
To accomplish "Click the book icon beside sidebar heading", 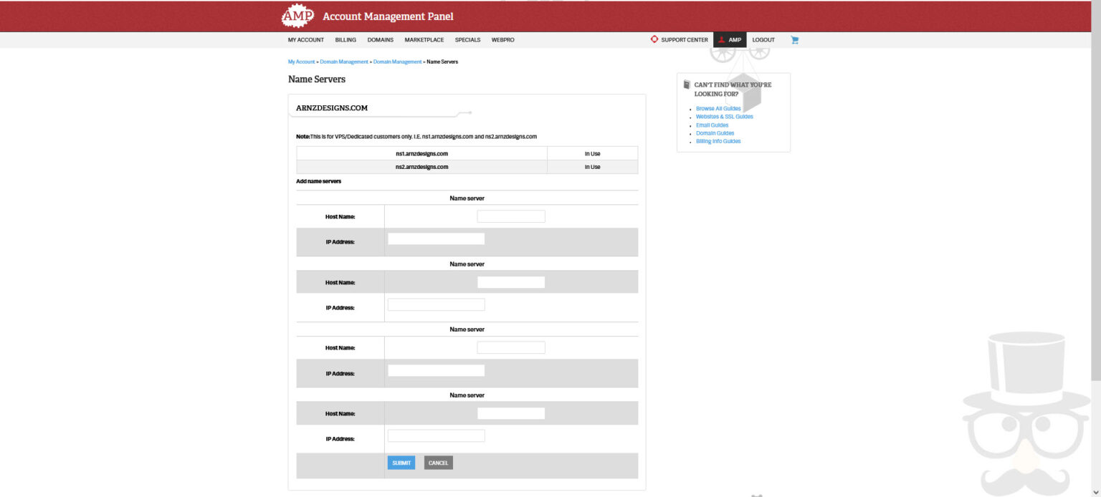I will (685, 84).
